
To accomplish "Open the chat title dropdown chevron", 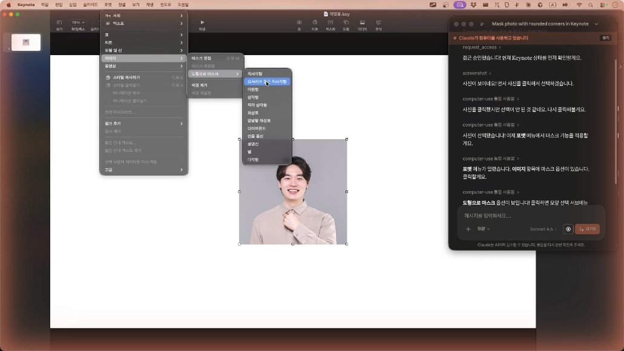I will click(596, 24).
